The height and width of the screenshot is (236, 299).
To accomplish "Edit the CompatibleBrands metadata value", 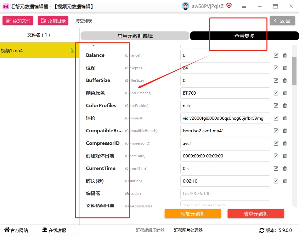I will 276,131.
